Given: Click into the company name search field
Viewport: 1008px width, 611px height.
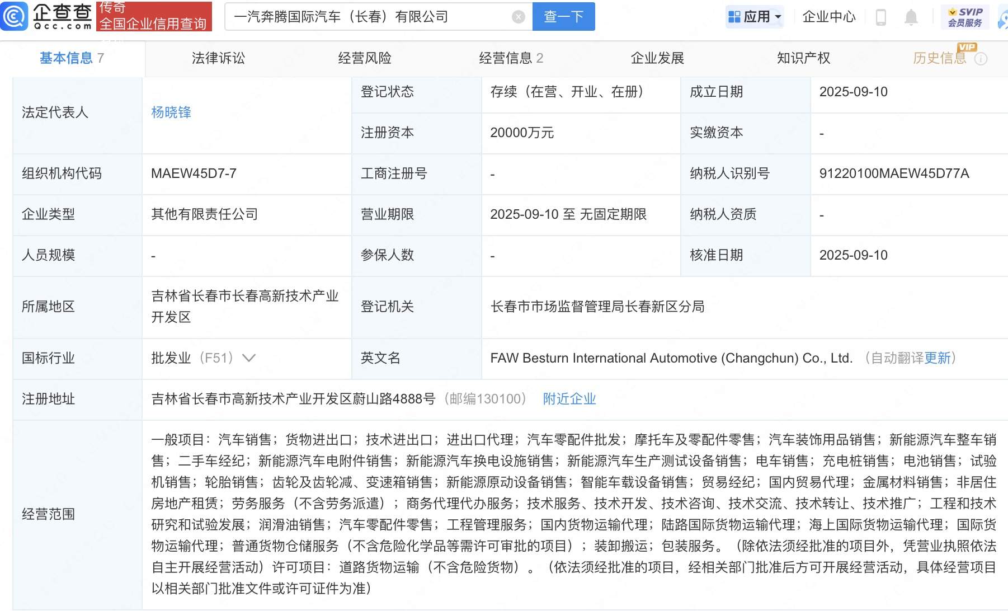Looking at the screenshot, I should click(369, 17).
